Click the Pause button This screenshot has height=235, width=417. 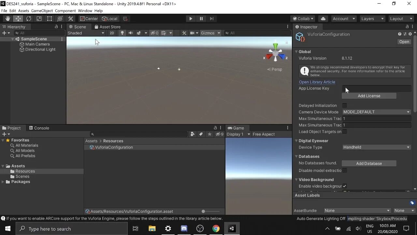[201, 19]
